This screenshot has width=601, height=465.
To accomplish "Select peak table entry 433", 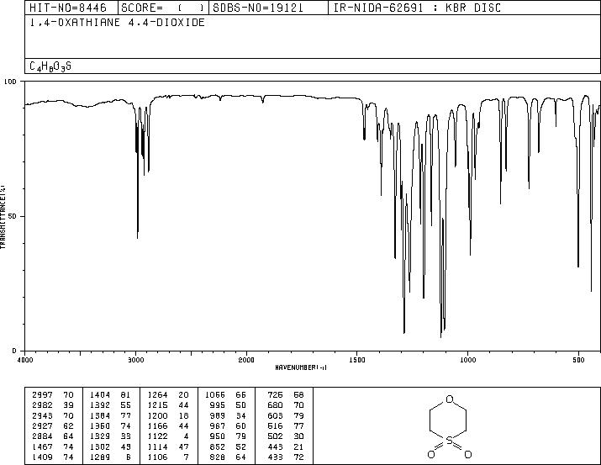I will [275, 457].
